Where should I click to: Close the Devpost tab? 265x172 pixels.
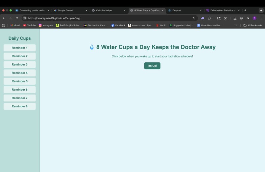[201, 10]
